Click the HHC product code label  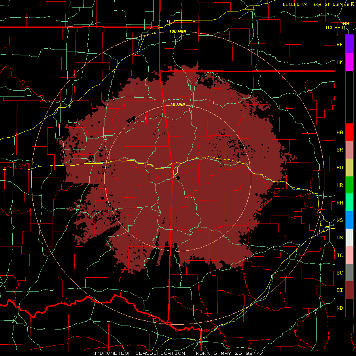point(347,24)
